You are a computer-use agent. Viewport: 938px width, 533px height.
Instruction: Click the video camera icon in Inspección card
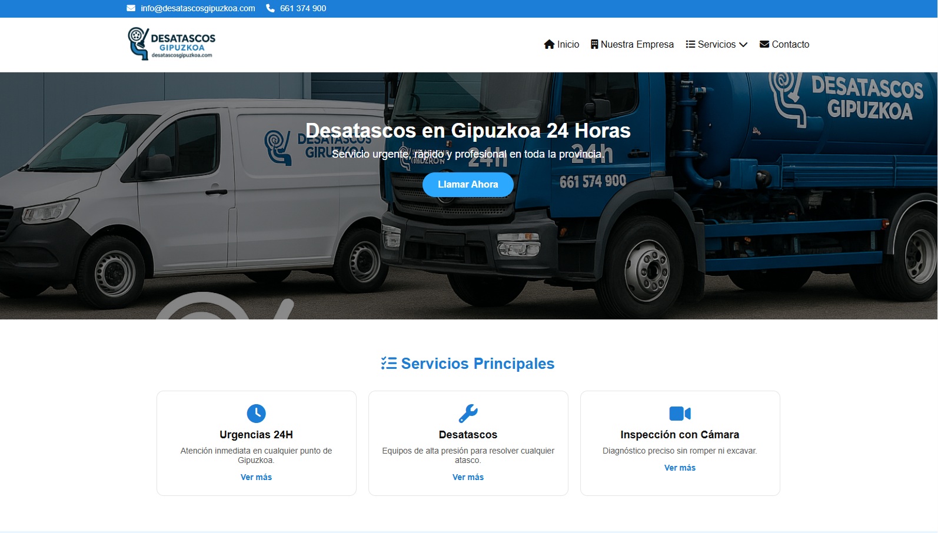[x=680, y=414]
